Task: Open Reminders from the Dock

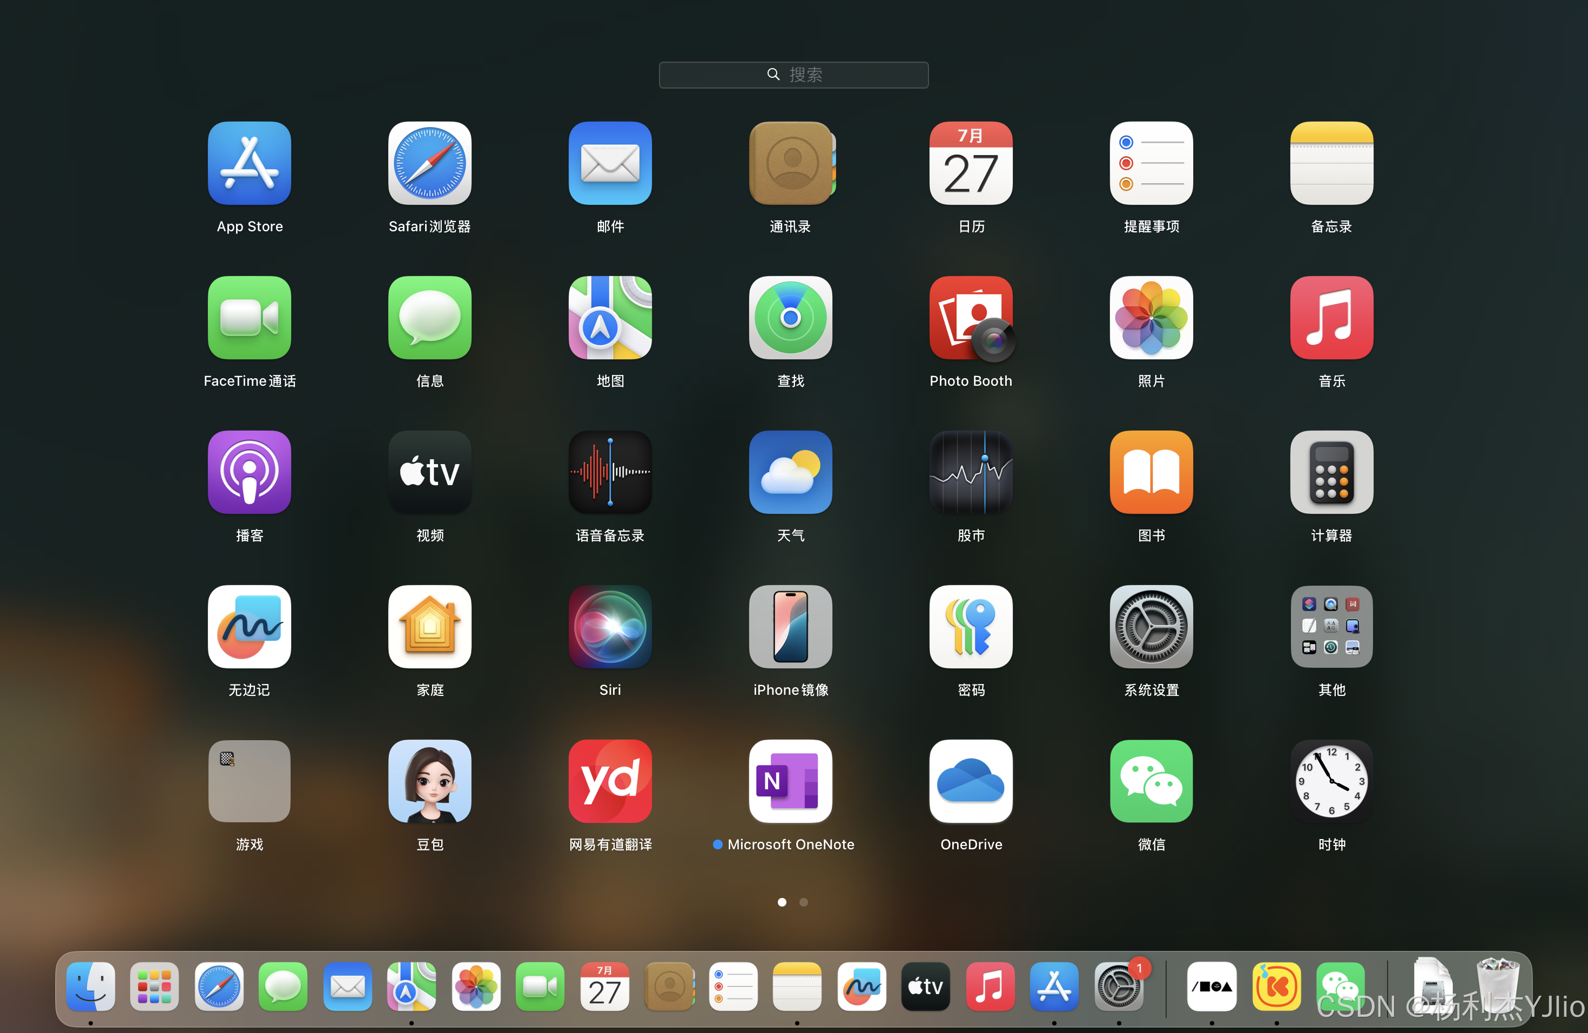Action: 732,987
